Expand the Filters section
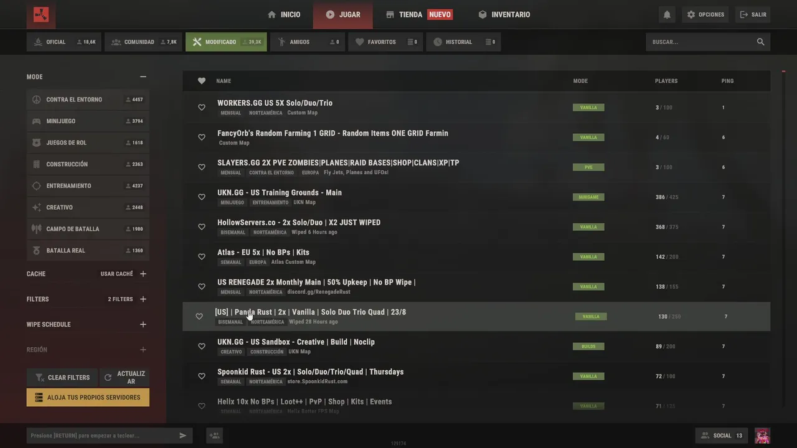 click(143, 299)
